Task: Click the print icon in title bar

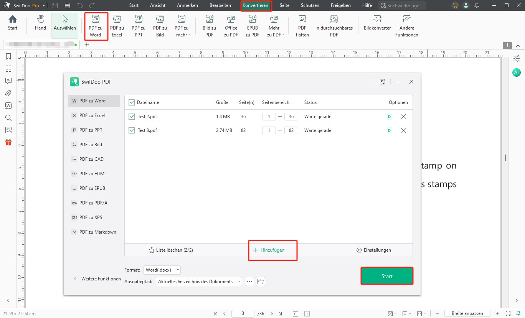Action: coord(68,5)
